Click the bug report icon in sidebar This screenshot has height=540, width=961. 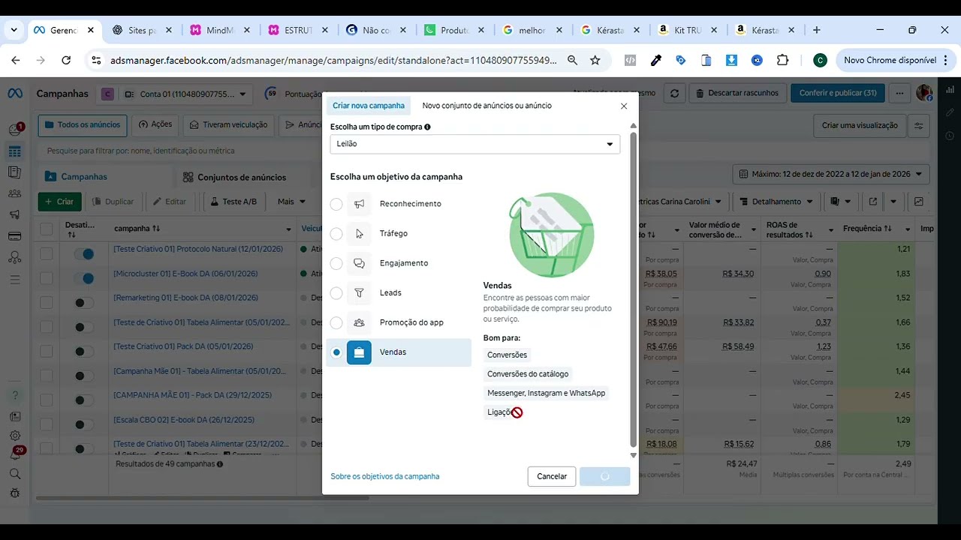(x=15, y=493)
